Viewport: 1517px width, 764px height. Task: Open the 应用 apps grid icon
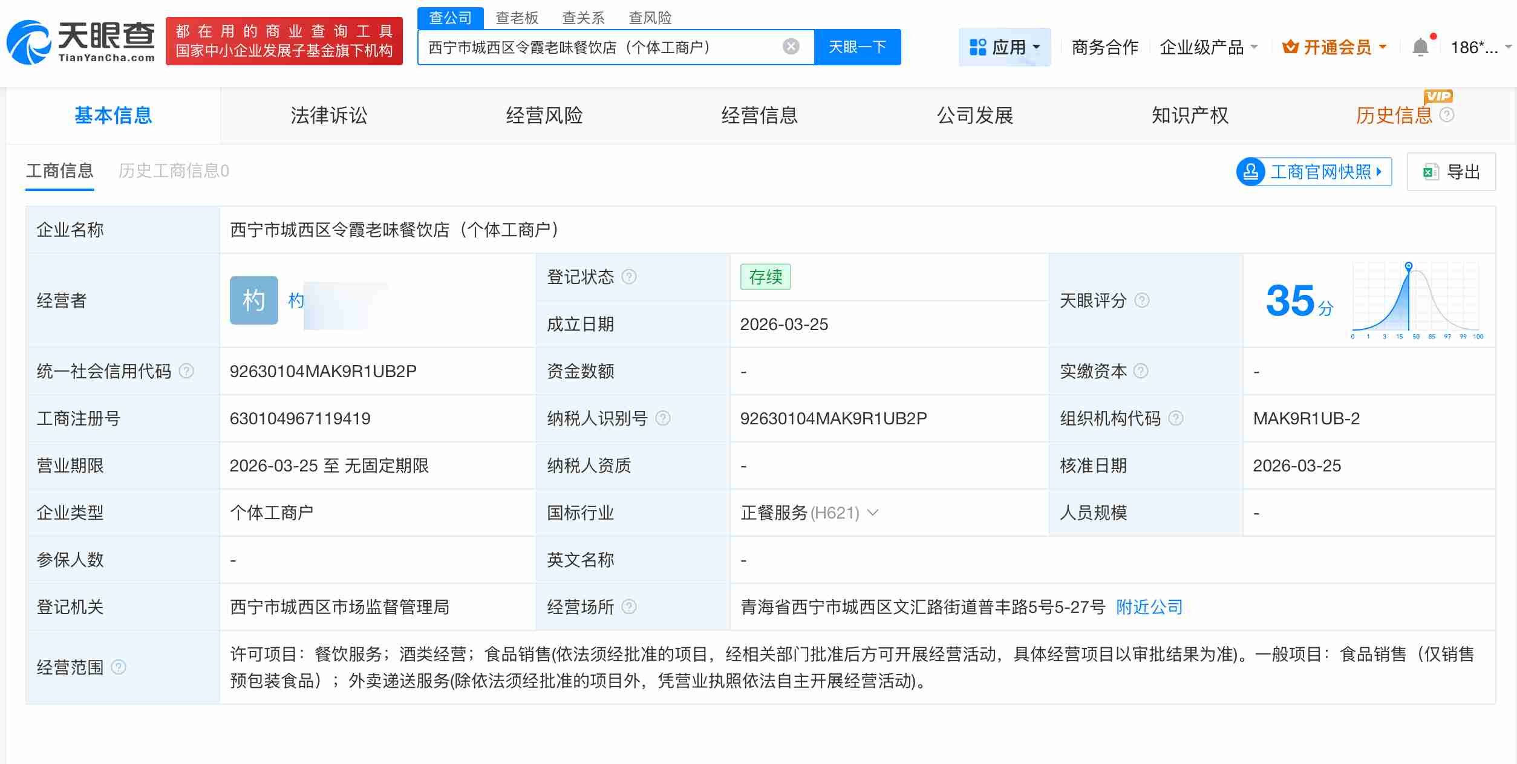point(979,47)
